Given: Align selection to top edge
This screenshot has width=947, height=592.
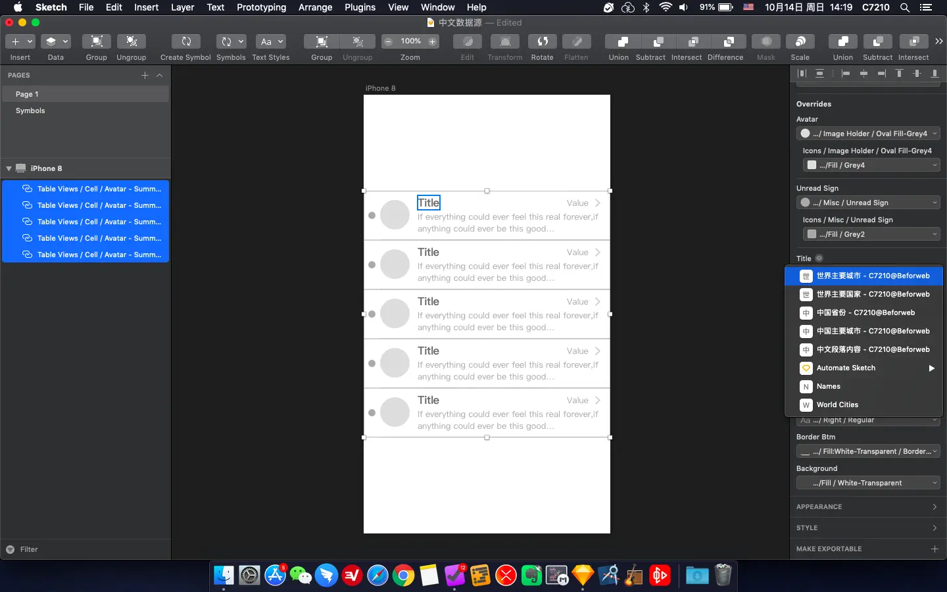Looking at the screenshot, I should pyautogui.click(x=899, y=74).
